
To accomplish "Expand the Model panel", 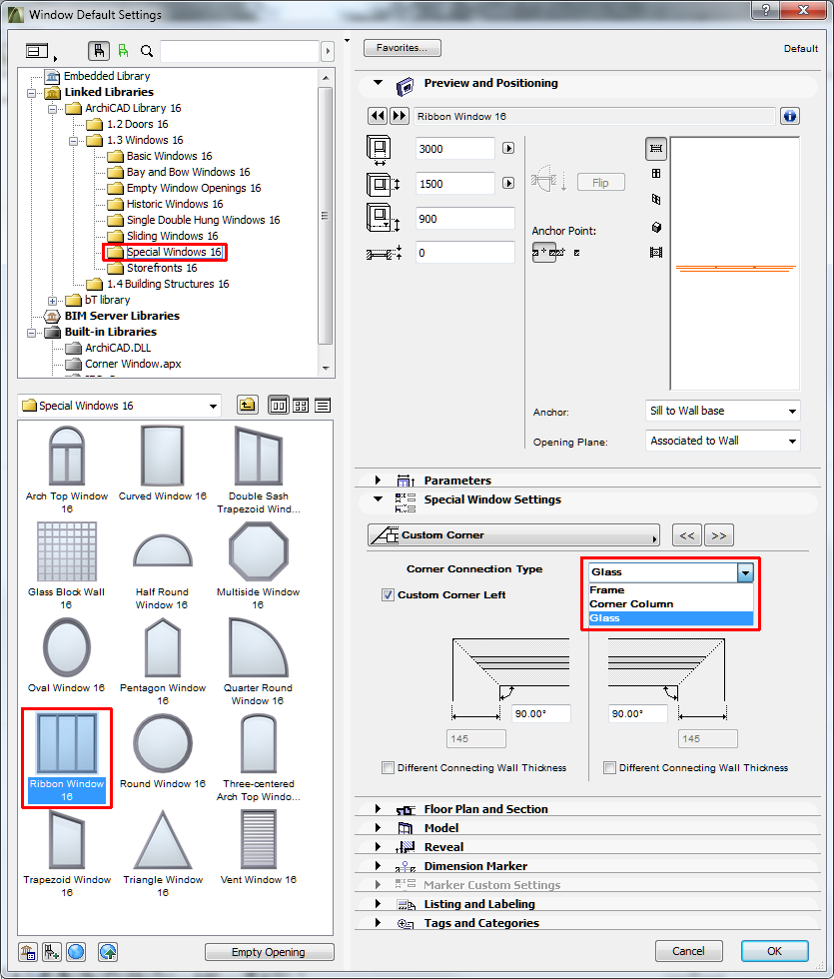I will pyautogui.click(x=378, y=828).
